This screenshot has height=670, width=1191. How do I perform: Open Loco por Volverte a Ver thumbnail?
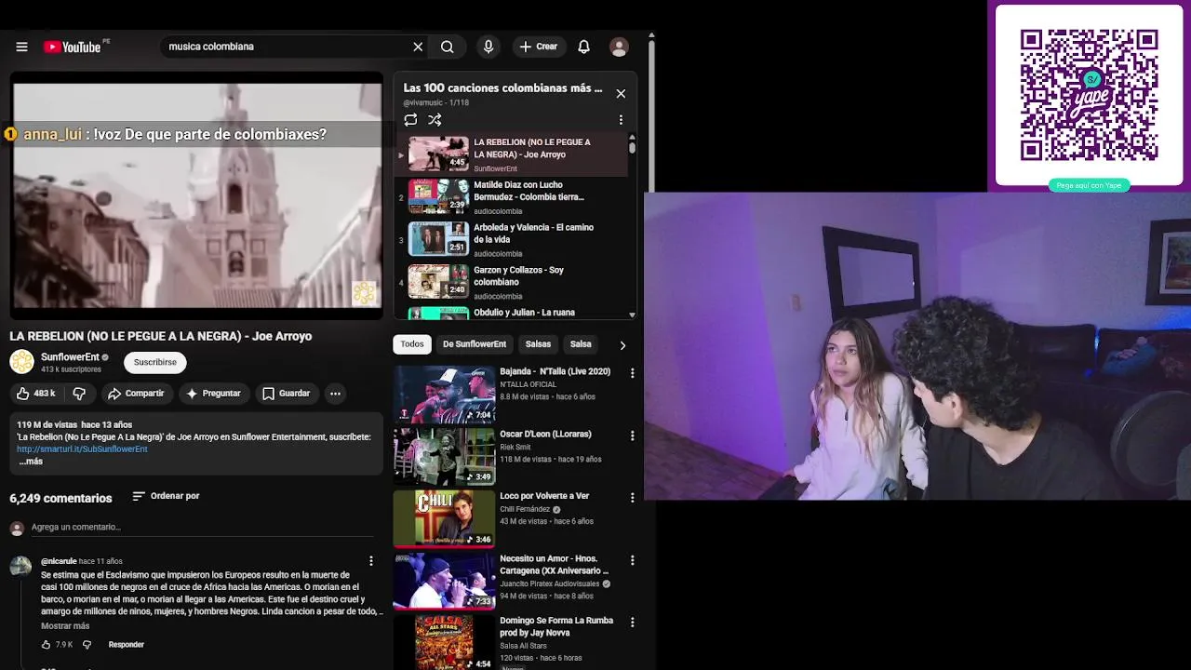[x=444, y=518]
